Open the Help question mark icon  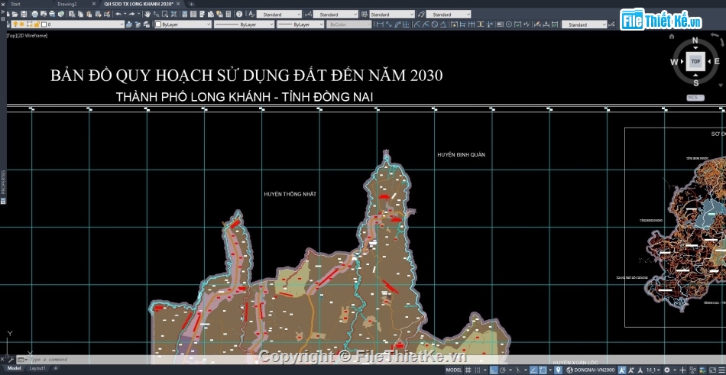(239, 14)
